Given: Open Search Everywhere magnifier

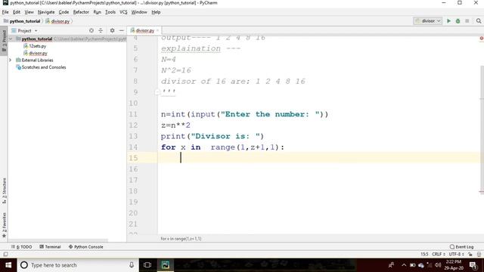Looking at the screenshot, I should click(x=479, y=21).
